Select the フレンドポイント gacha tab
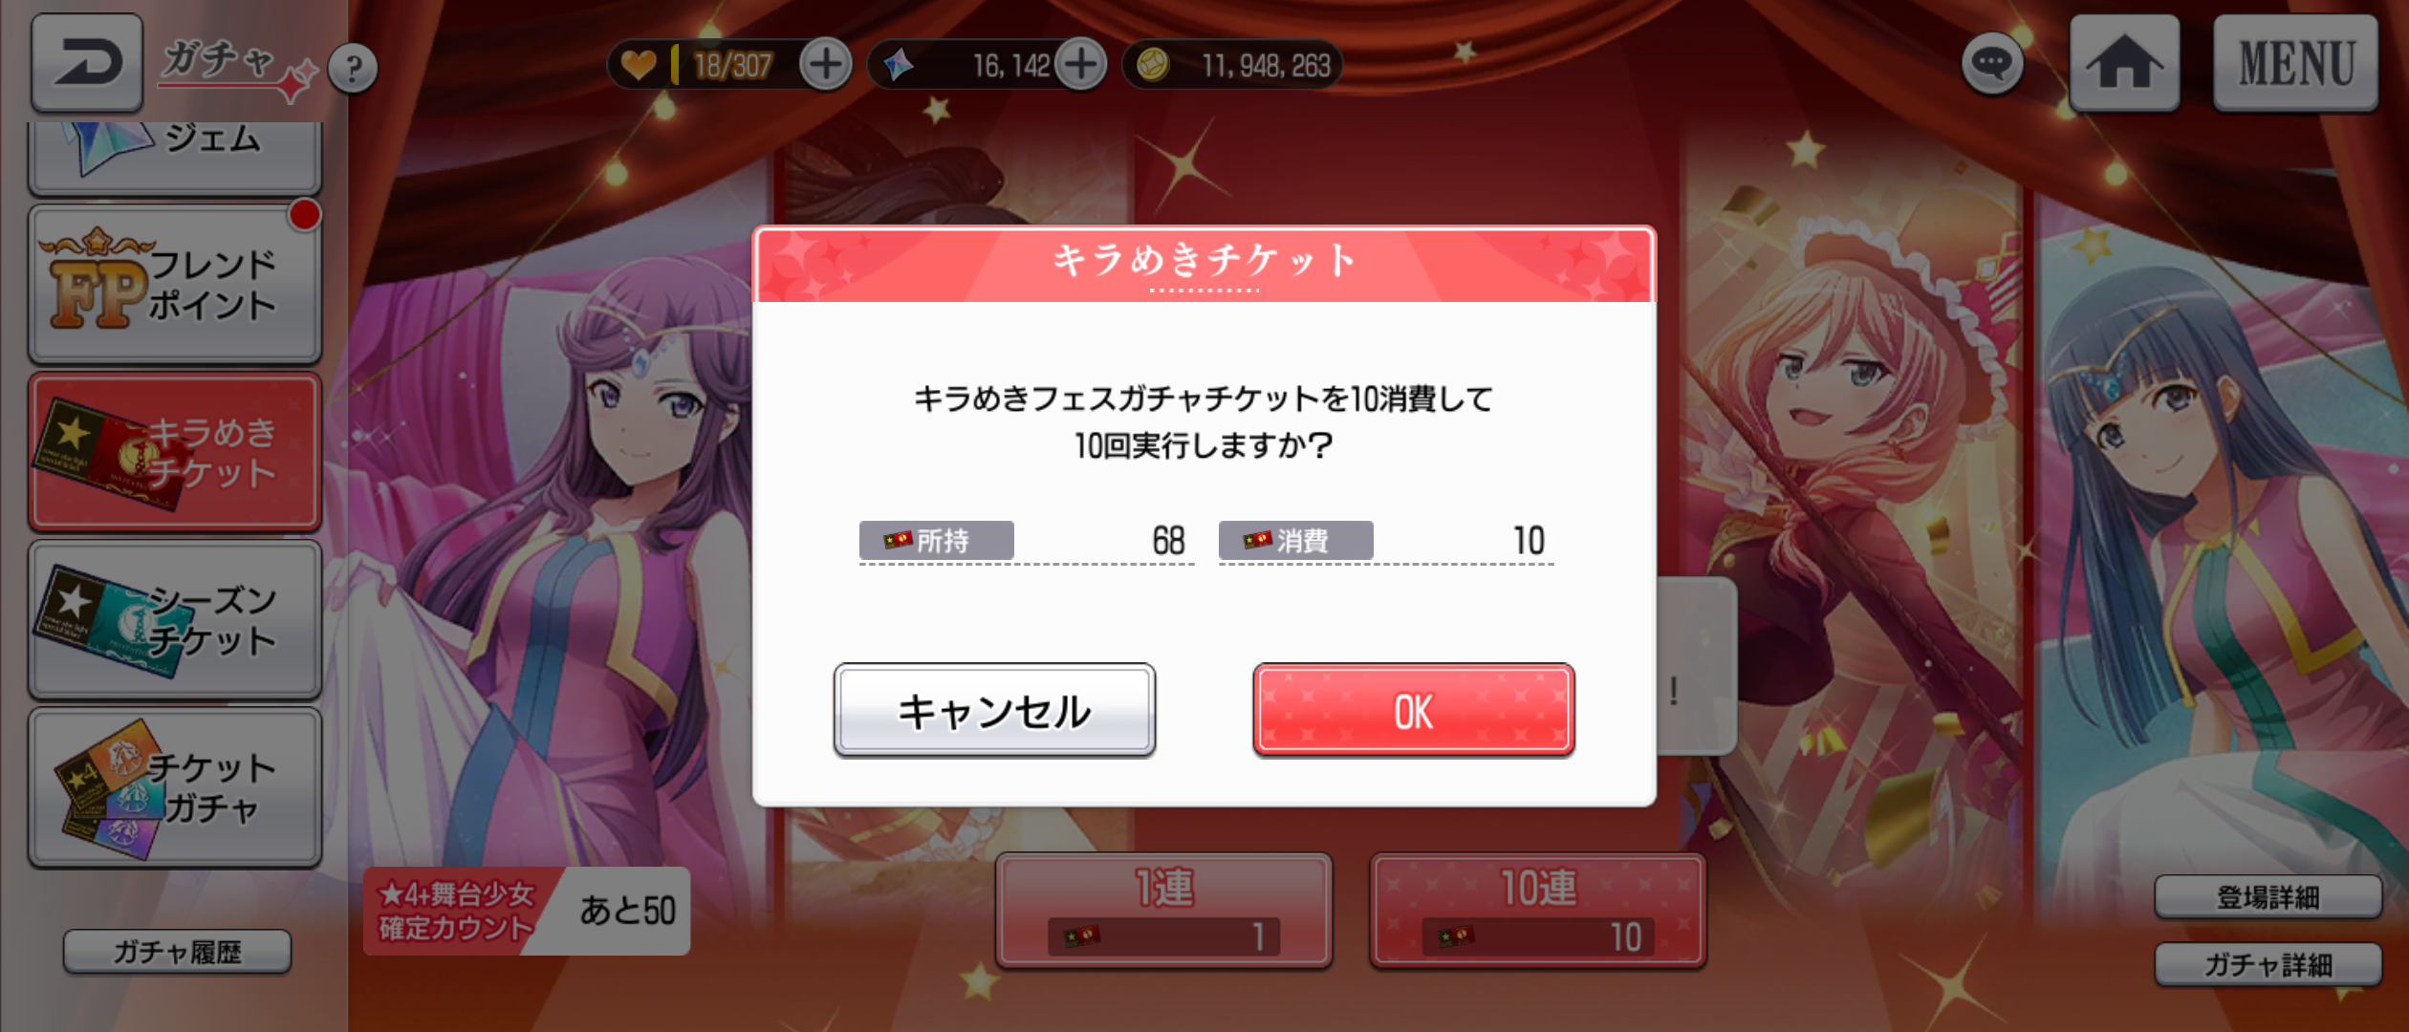 coord(175,285)
